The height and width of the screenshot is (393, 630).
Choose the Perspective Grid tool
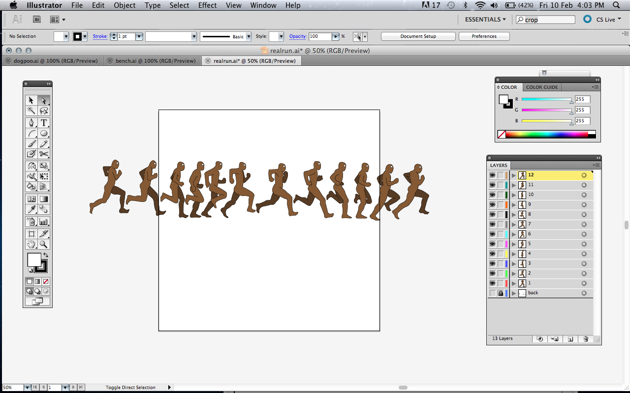(x=44, y=187)
